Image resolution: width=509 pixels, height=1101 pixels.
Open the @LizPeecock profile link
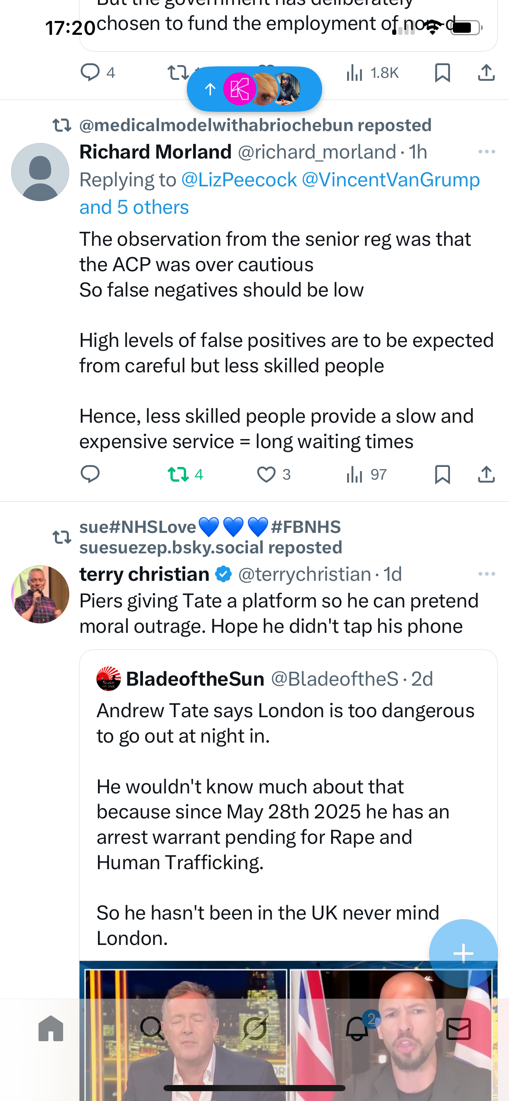point(239,179)
